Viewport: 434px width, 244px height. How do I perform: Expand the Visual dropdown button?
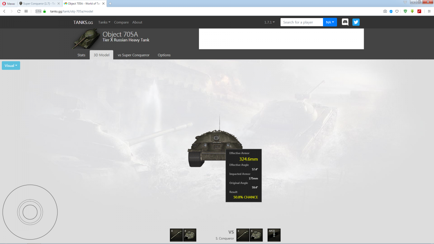tap(11, 65)
